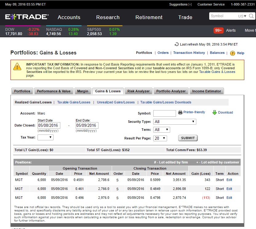This screenshot has width=256, height=229.
Task: Open the 99+ Alerts badge
Action: pyautogui.click(x=219, y=30)
